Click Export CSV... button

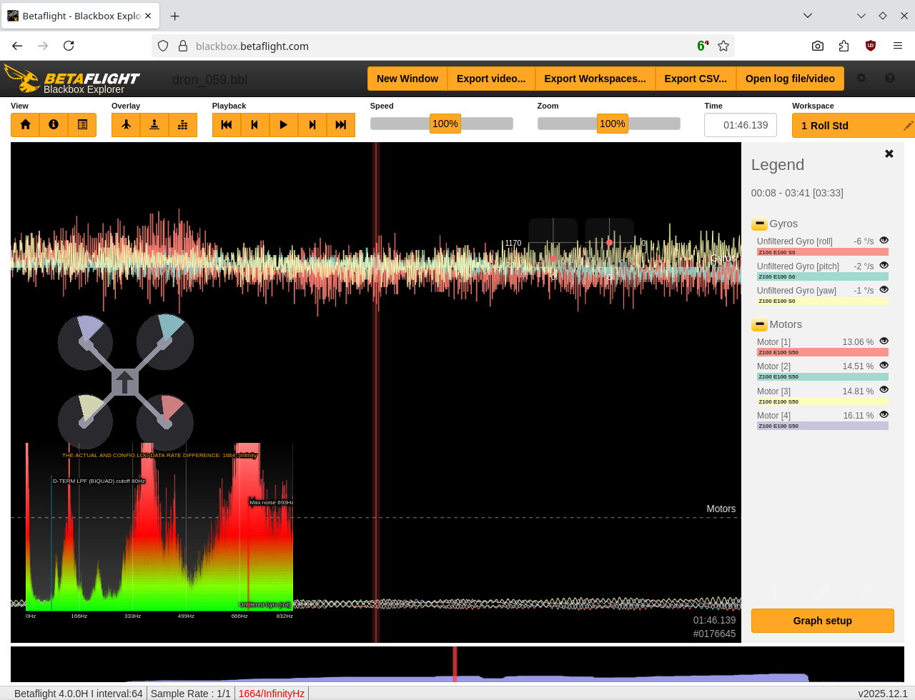pos(696,79)
